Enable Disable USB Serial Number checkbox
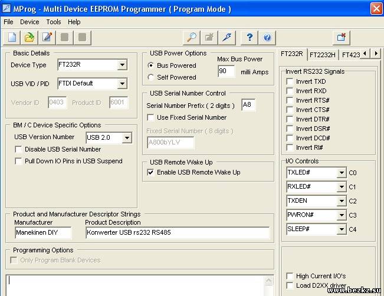384x296 pixels. click(18, 149)
